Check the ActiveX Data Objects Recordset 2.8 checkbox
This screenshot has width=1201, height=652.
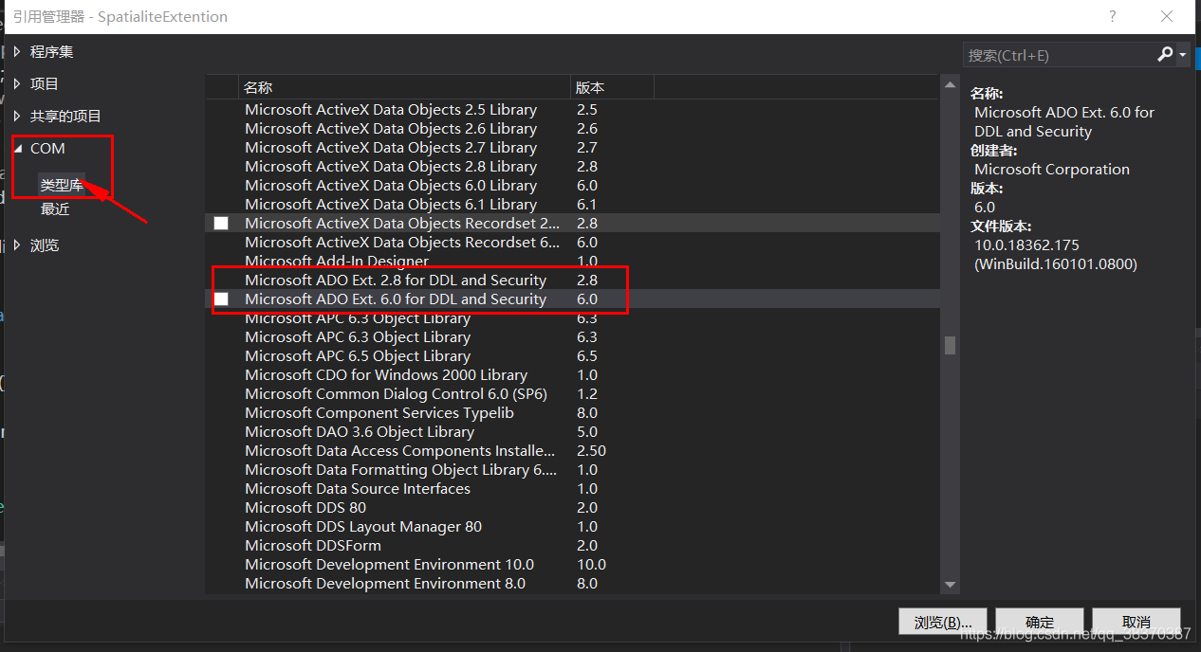(x=221, y=224)
